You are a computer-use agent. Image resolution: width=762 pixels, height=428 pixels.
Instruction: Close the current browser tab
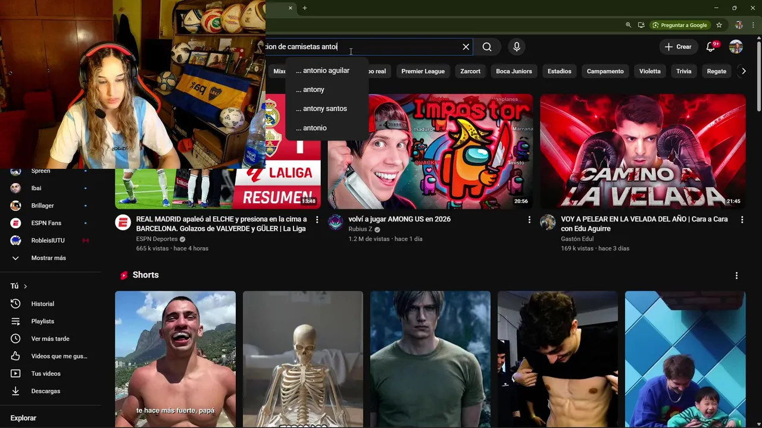[x=291, y=8]
